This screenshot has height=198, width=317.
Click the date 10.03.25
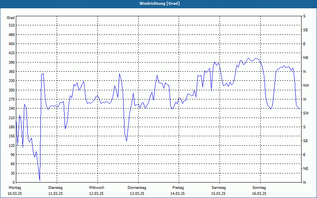15,194
